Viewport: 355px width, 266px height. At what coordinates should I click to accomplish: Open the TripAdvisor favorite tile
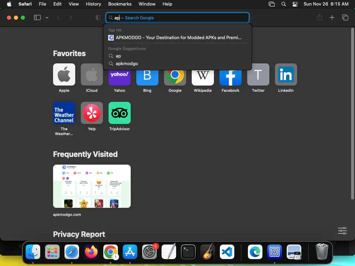coord(120,113)
